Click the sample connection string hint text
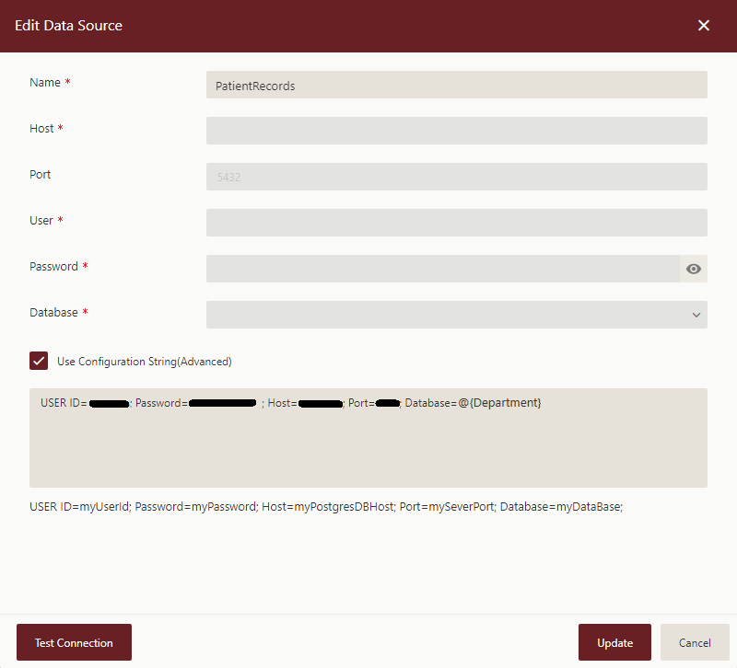 [326, 507]
